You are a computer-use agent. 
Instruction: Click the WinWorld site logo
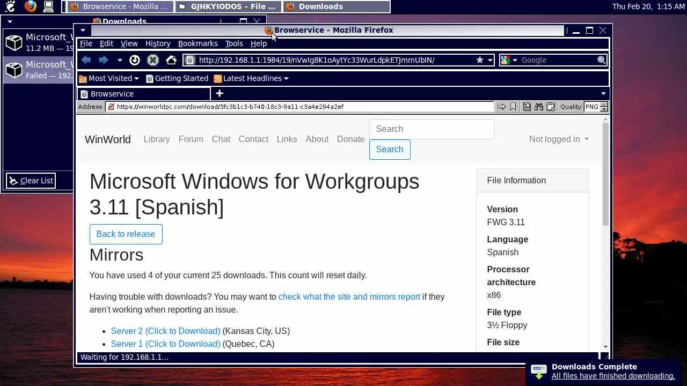(108, 139)
